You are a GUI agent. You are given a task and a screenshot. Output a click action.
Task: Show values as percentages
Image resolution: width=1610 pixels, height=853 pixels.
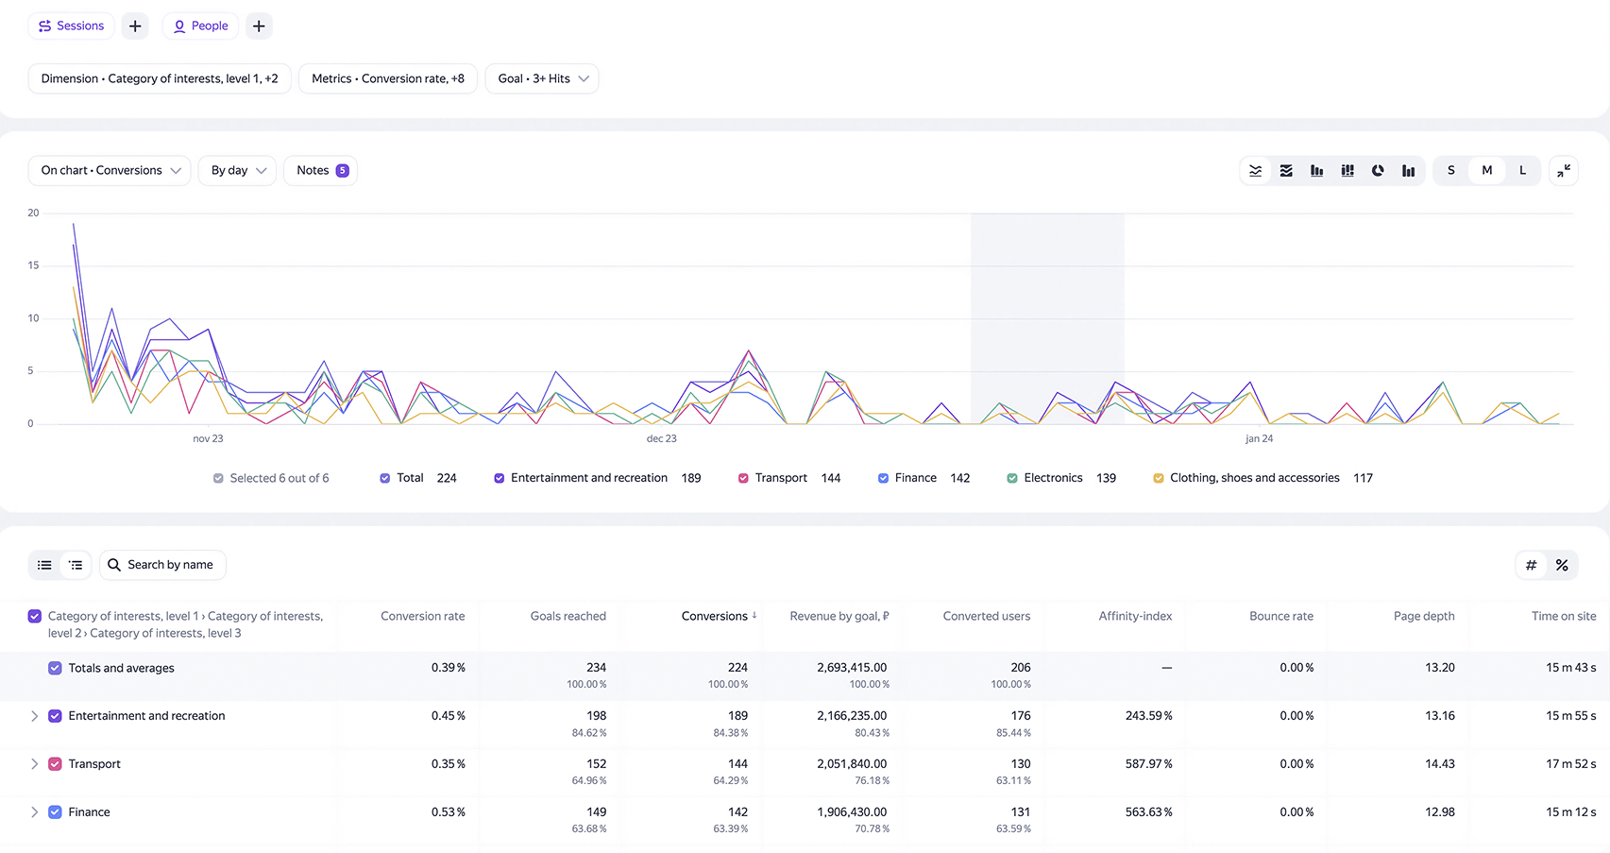coord(1562,565)
